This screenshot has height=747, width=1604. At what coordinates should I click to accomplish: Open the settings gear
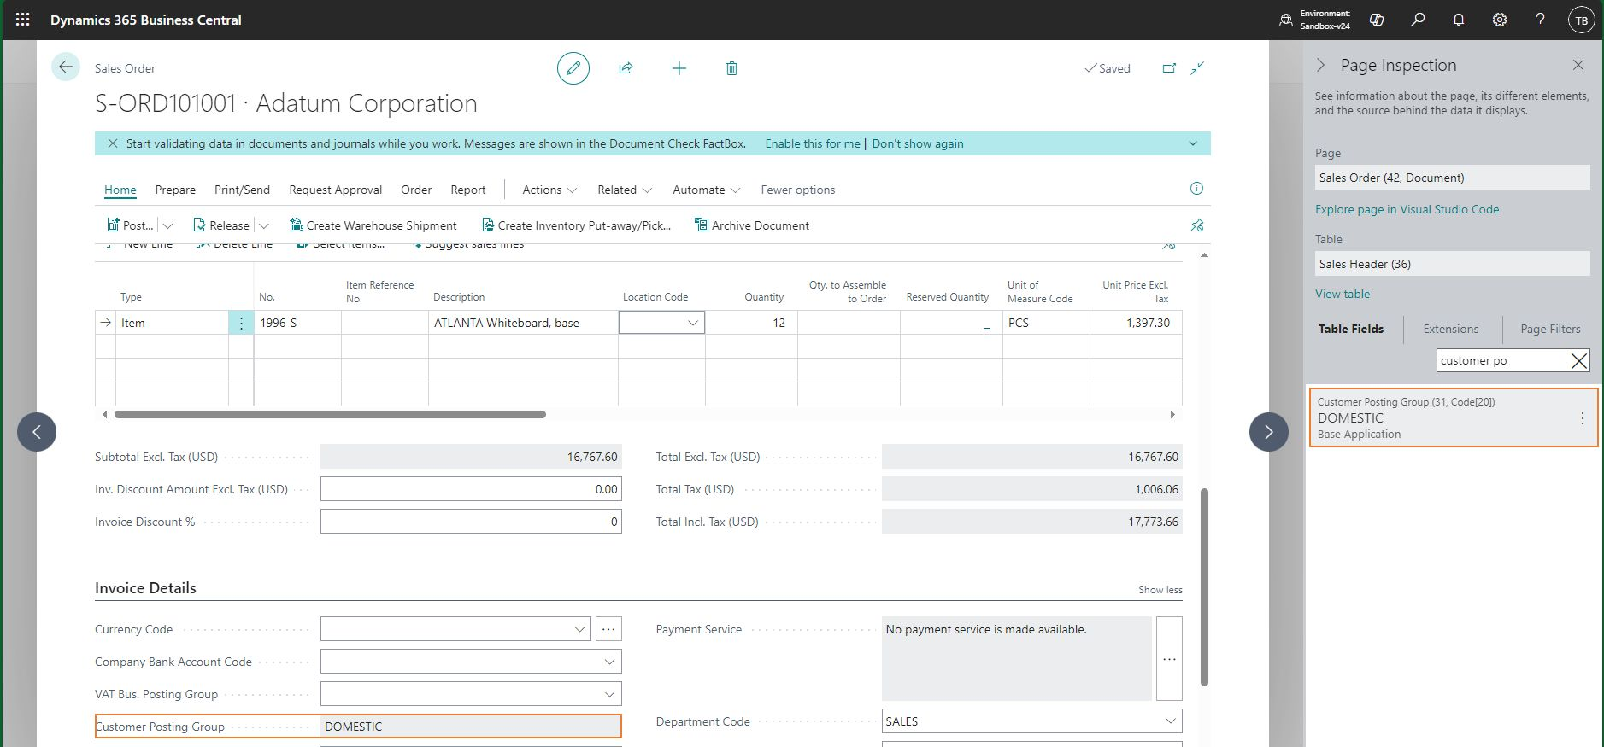pos(1500,20)
